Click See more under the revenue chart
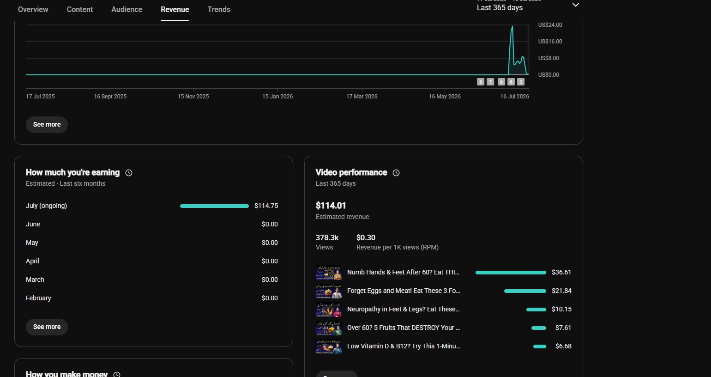The image size is (711, 377). (x=47, y=125)
